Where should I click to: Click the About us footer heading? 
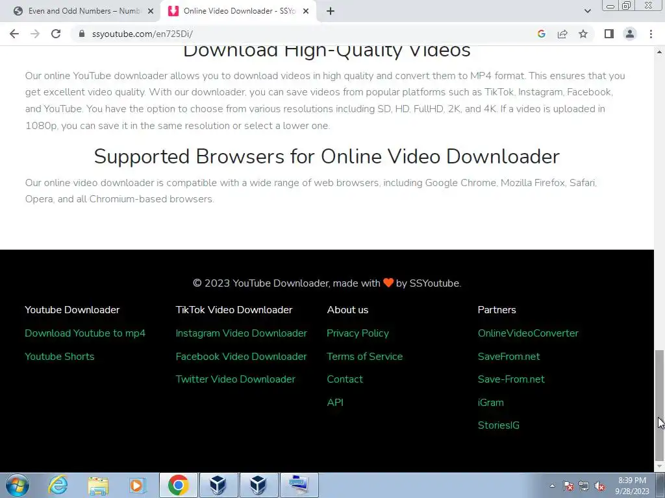pyautogui.click(x=347, y=310)
